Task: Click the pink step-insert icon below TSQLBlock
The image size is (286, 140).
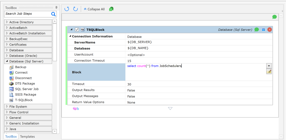Action: (x=76, y=109)
